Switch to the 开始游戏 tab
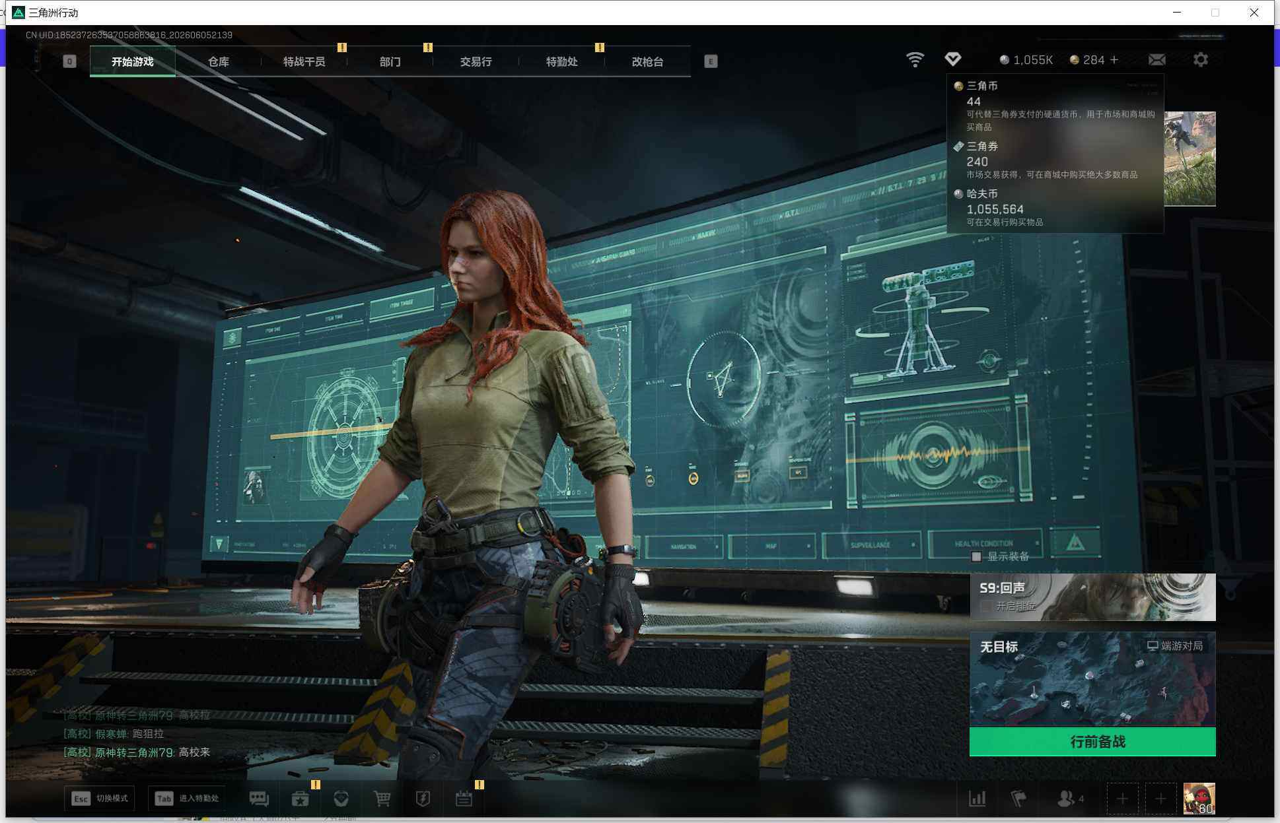Image resolution: width=1280 pixels, height=823 pixels. 133,61
